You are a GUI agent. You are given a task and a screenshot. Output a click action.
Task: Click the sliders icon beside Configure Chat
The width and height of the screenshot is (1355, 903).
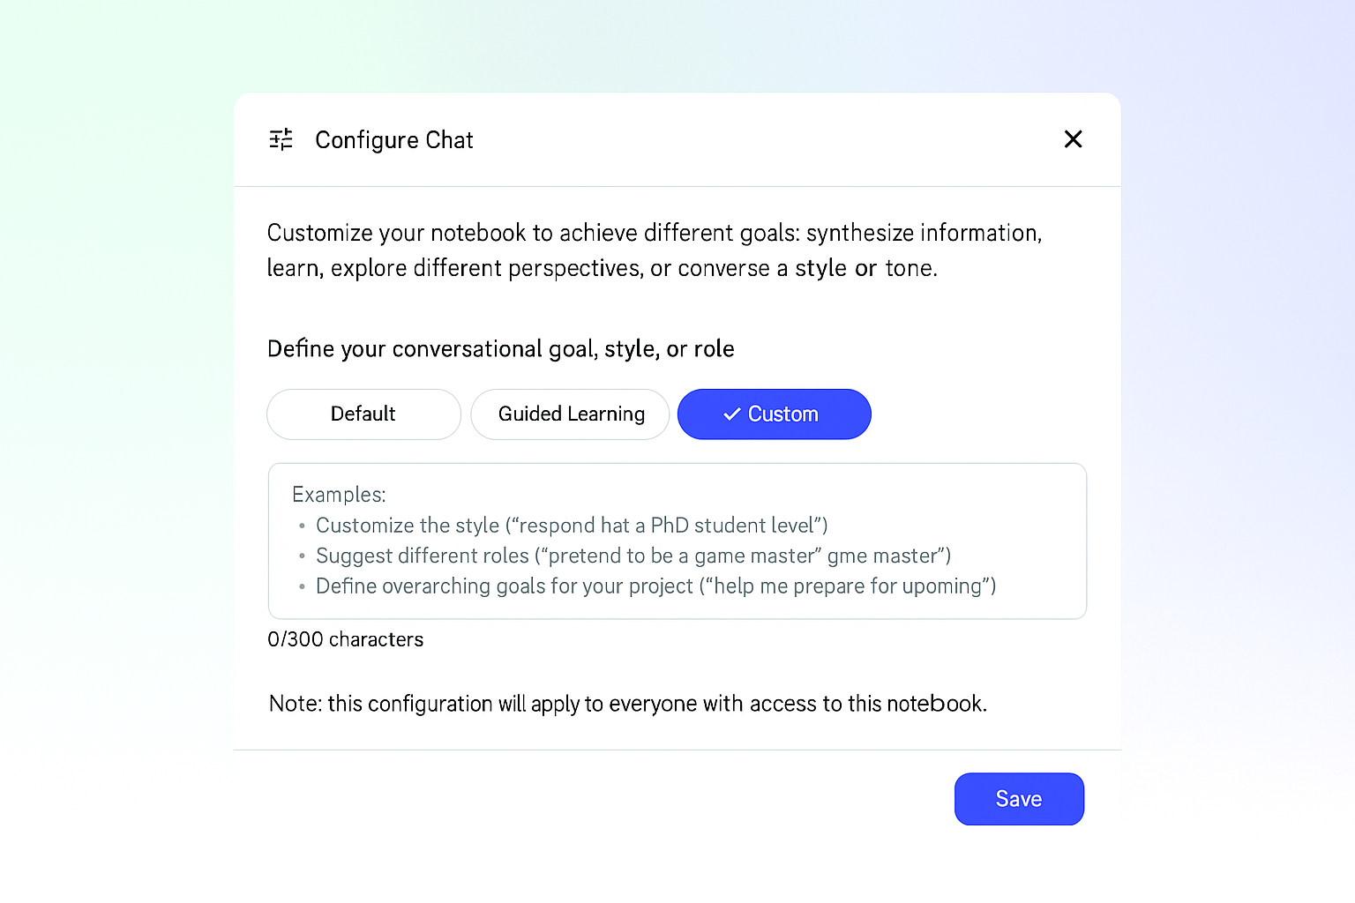281,139
